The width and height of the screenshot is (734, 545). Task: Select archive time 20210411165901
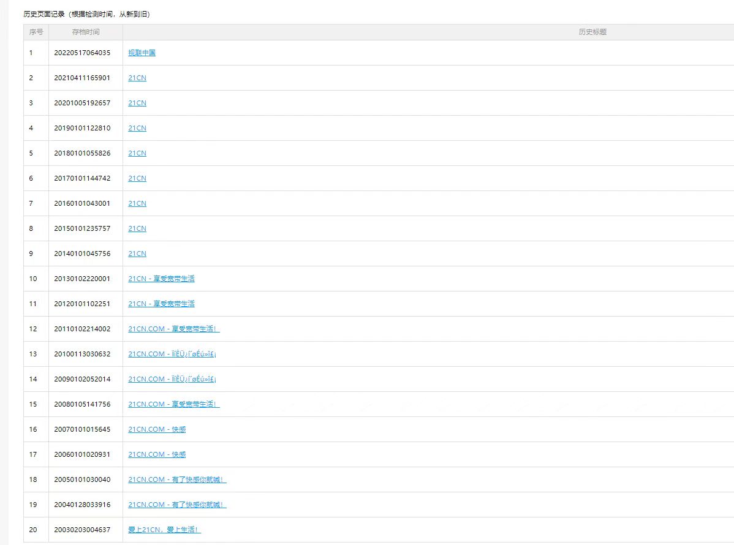click(x=82, y=78)
